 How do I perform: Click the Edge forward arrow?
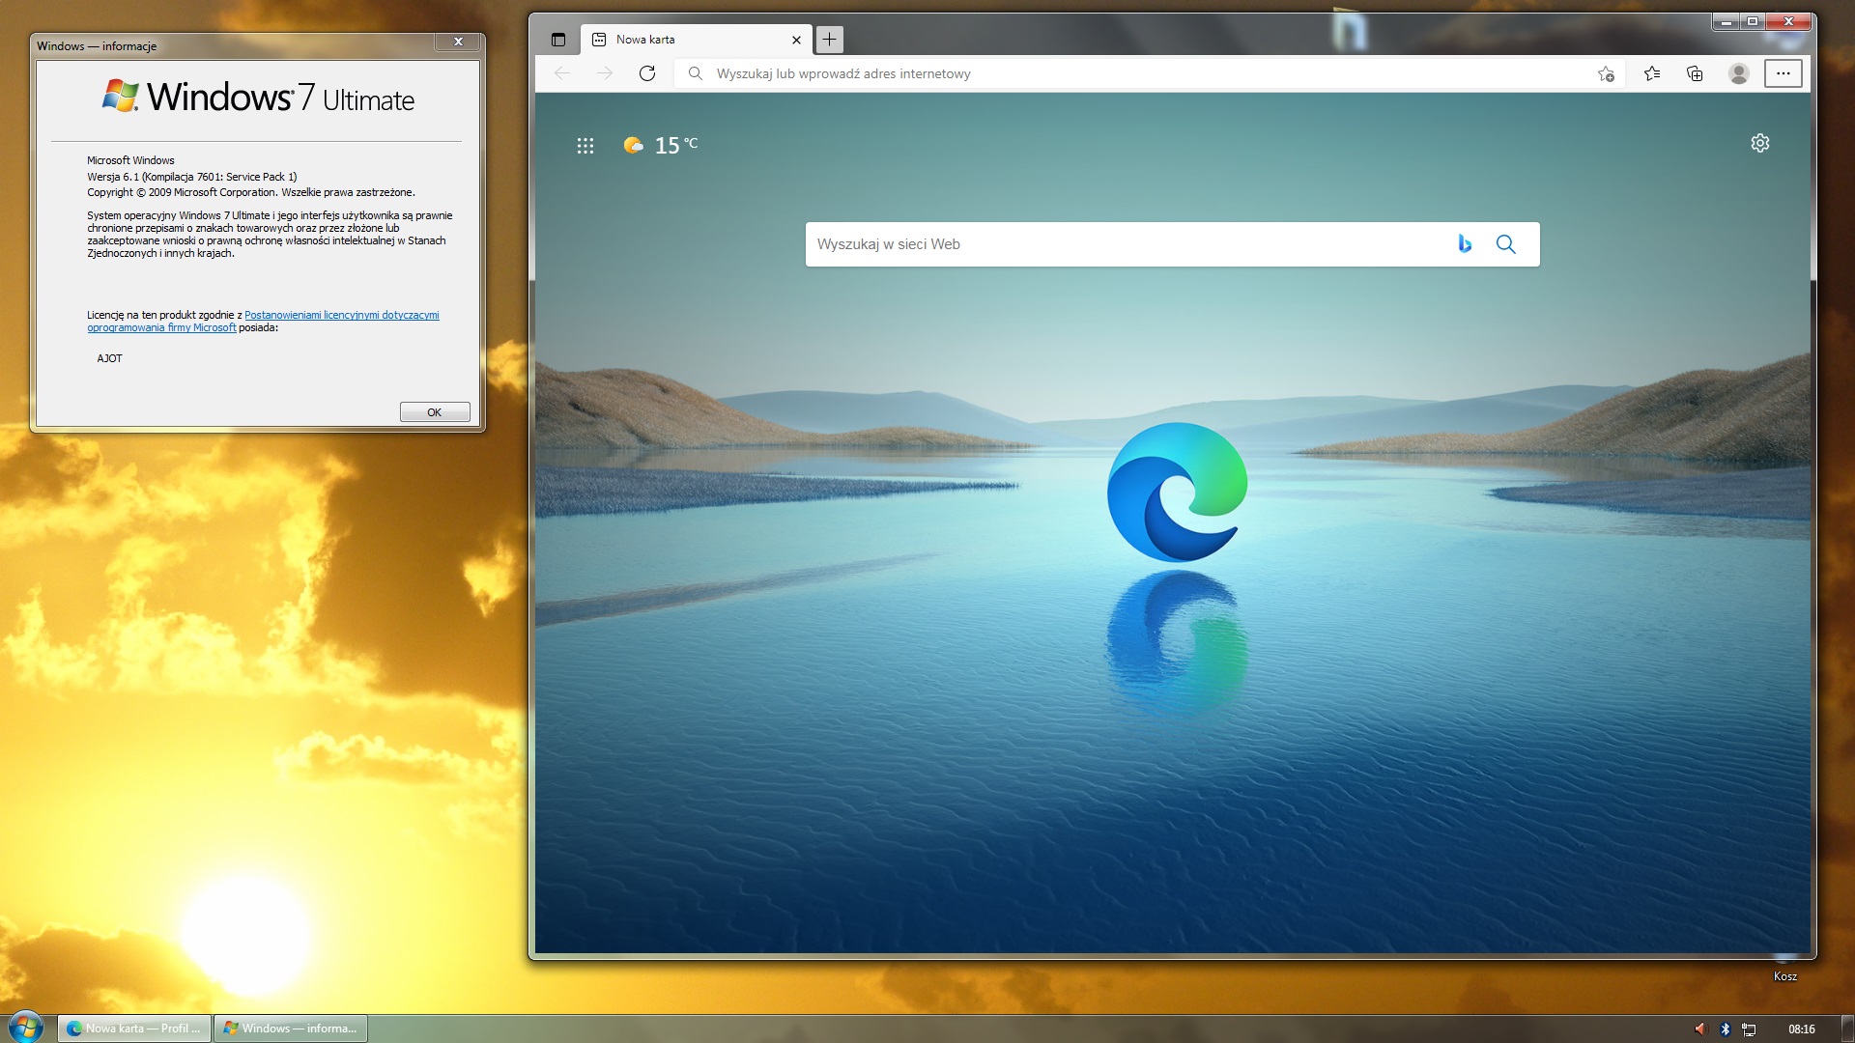tap(605, 73)
